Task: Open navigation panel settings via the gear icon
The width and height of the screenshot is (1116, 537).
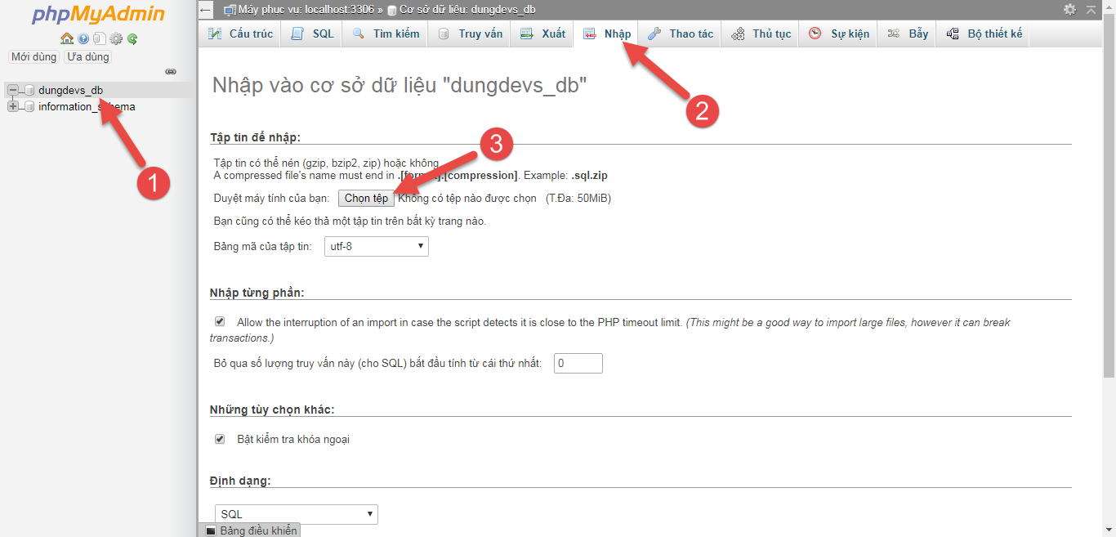Action: [x=116, y=38]
